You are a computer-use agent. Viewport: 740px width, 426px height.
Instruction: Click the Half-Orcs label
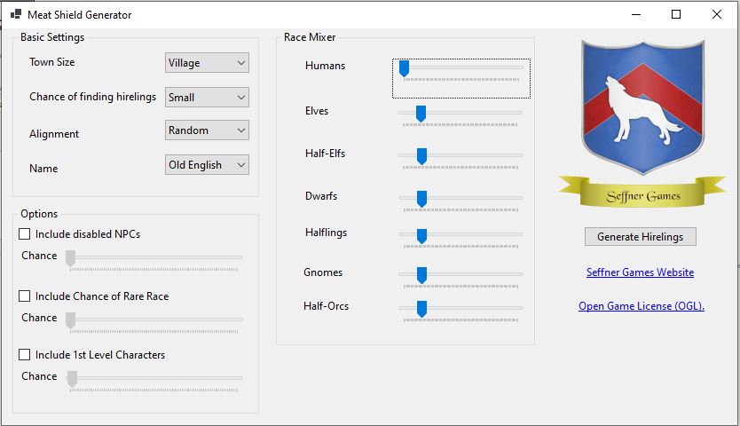click(327, 306)
